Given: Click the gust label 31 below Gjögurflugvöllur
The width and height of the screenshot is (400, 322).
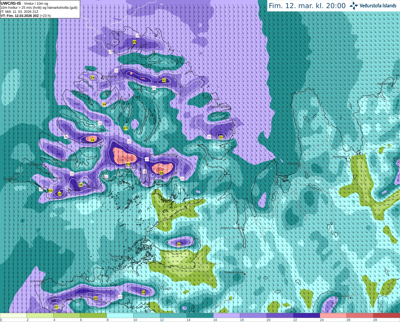Looking at the screenshot, I should (x=221, y=137).
